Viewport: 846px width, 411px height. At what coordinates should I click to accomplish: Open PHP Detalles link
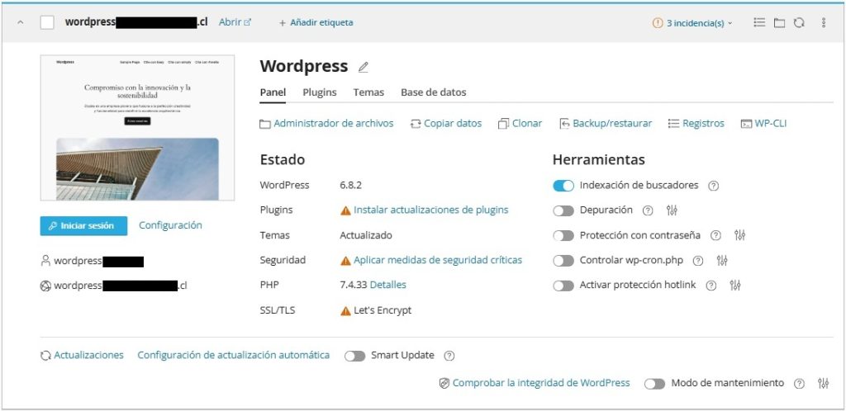[388, 285]
